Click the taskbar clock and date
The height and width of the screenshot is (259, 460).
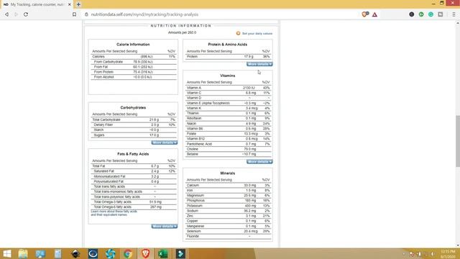pyautogui.click(x=448, y=254)
